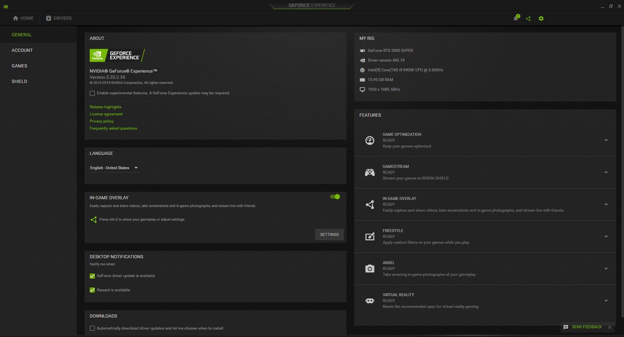Screen dimensions: 624x337
Task: Click the Freestyle pencil icon
Action: 370,236
